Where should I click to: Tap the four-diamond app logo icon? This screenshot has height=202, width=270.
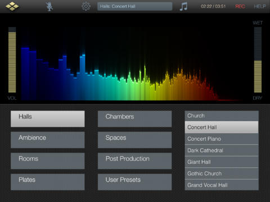pyautogui.click(x=12, y=6)
